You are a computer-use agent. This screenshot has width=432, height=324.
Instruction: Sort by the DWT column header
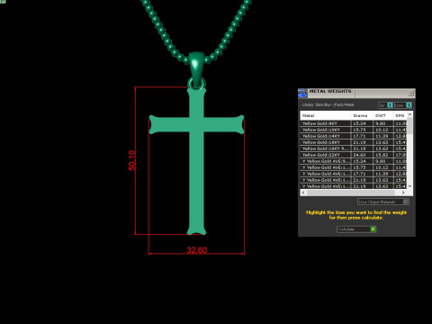tap(383, 115)
